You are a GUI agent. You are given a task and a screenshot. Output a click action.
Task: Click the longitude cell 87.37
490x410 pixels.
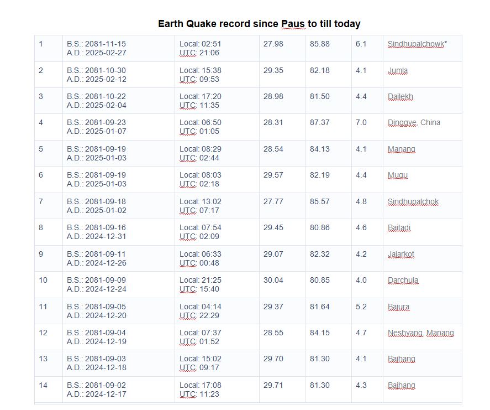tap(320, 123)
